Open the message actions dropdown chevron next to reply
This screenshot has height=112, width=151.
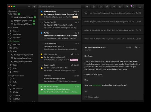(x=139, y=47)
